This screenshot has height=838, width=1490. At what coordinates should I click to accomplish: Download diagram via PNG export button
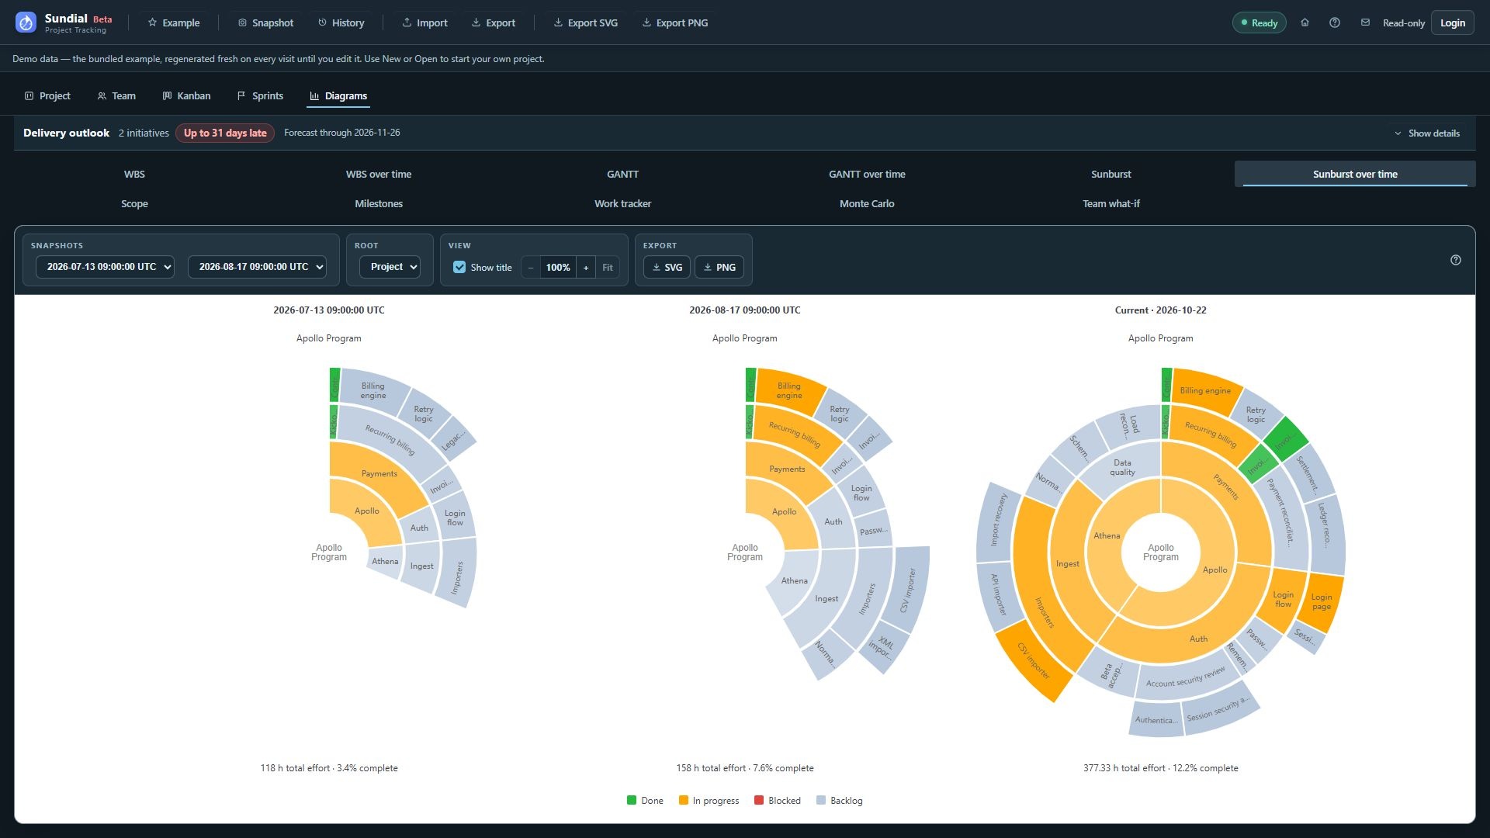pyautogui.click(x=719, y=267)
